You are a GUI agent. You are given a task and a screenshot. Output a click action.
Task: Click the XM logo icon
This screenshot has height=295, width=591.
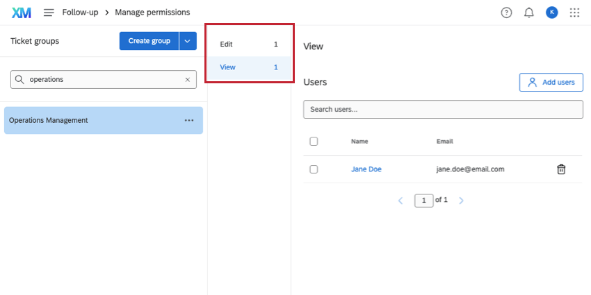[x=22, y=12]
